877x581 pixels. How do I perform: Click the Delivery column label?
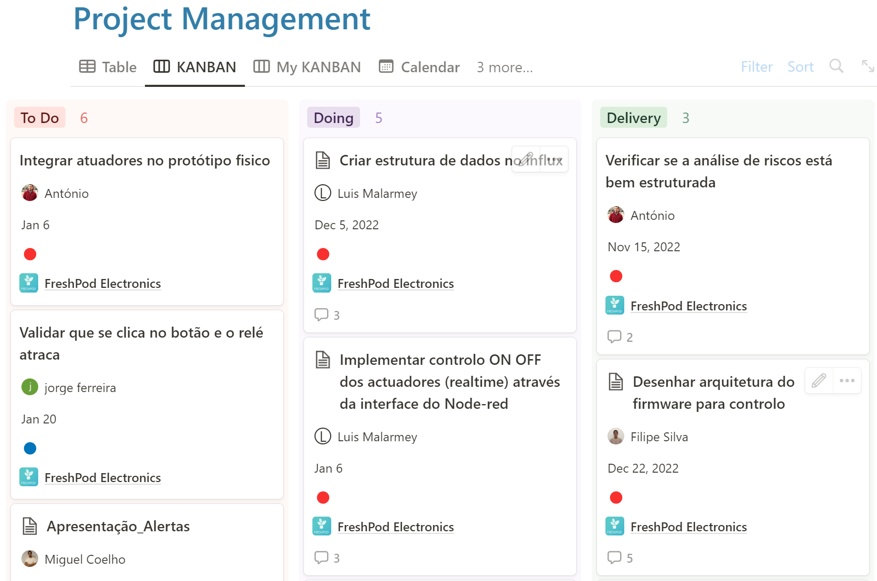[x=634, y=118]
